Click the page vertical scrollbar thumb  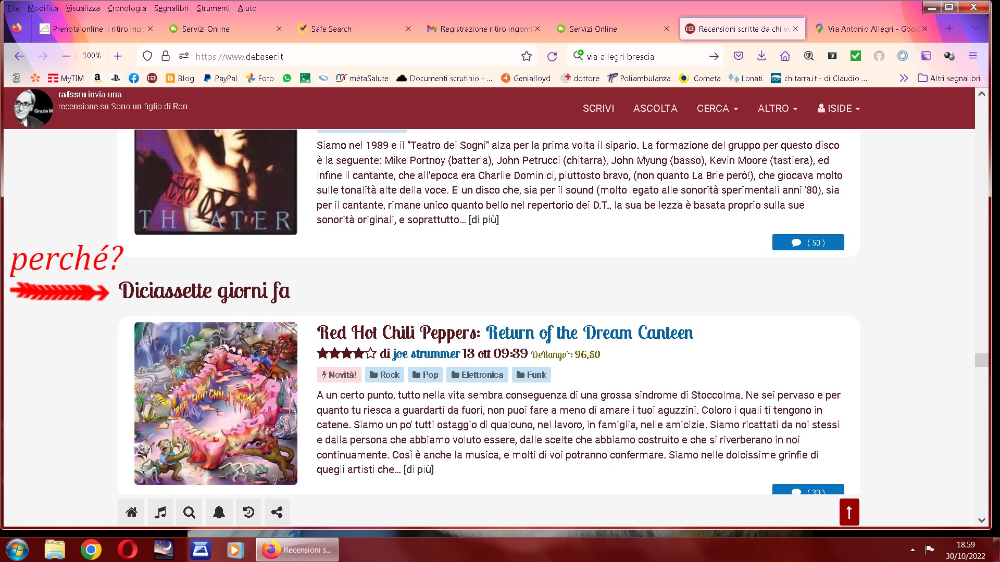pyautogui.click(x=981, y=360)
